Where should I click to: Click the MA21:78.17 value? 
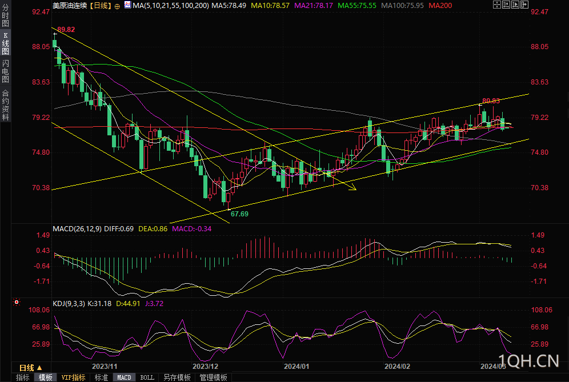point(314,6)
